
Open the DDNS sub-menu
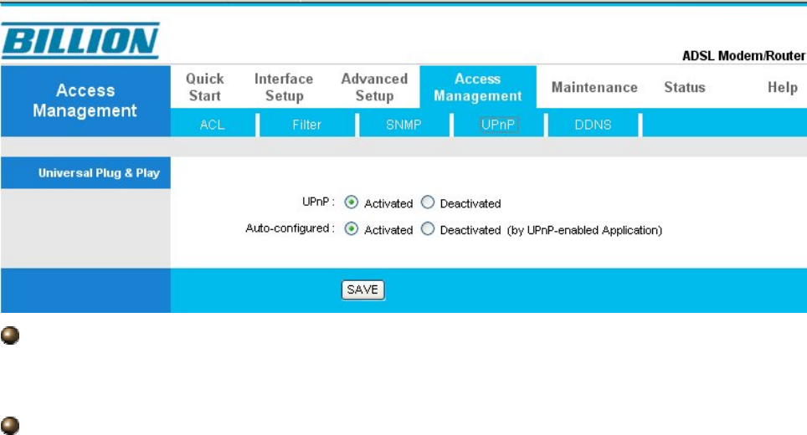pos(593,125)
